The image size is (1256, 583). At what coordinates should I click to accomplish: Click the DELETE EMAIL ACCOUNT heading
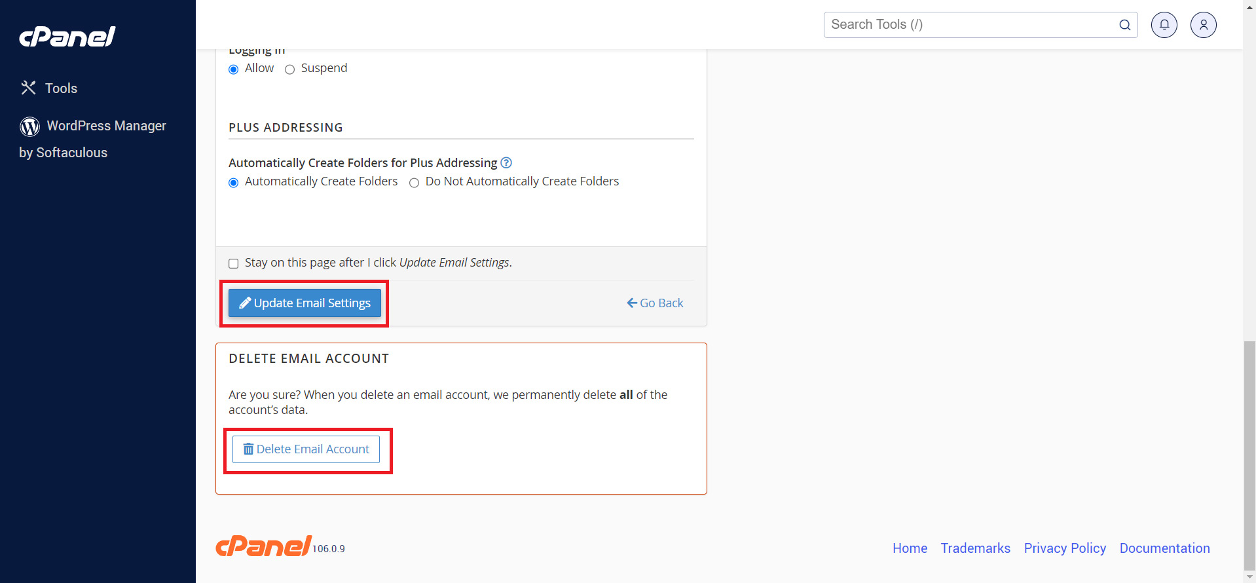(308, 358)
